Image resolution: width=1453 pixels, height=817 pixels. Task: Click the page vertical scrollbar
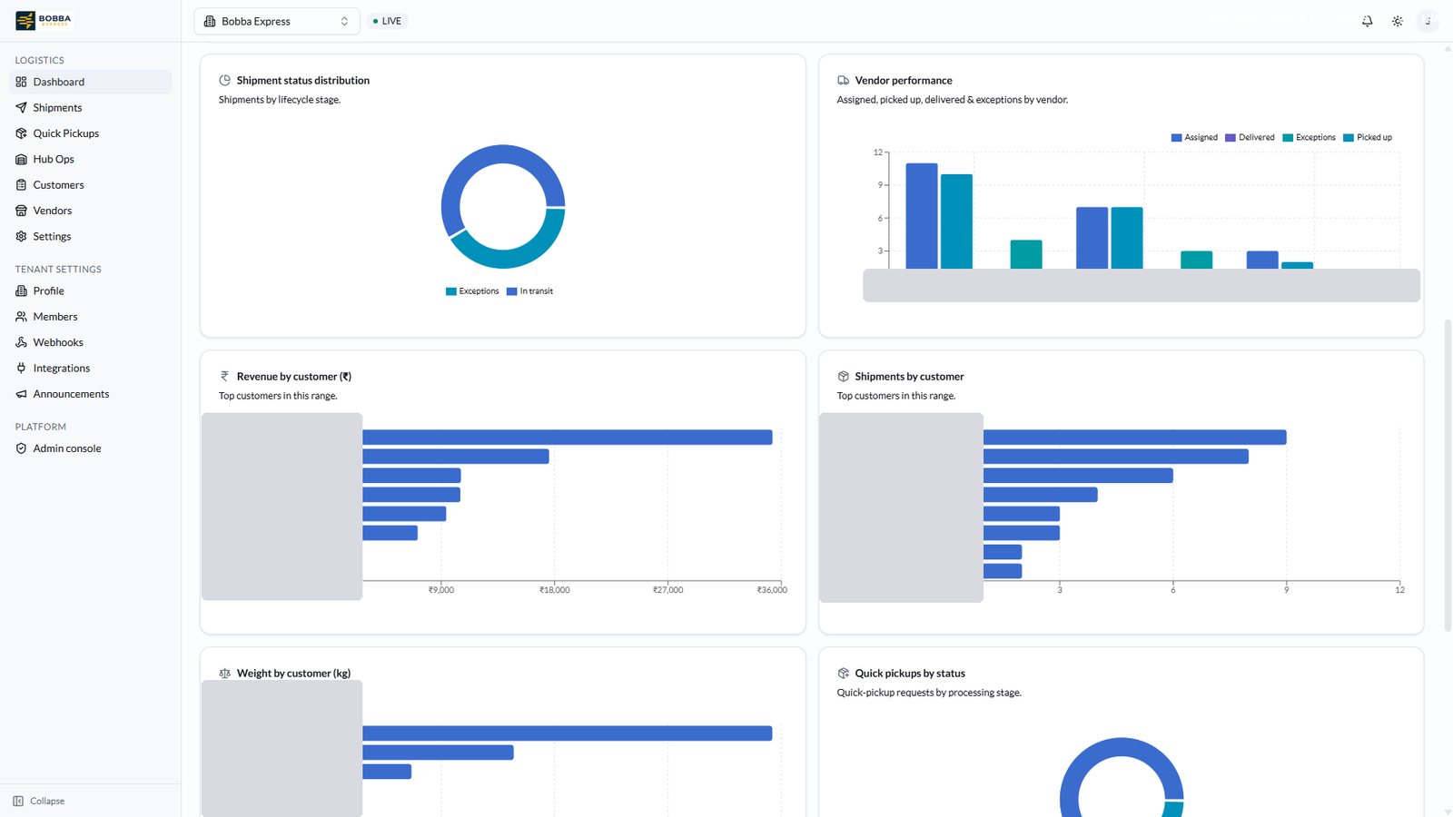[1448, 475]
